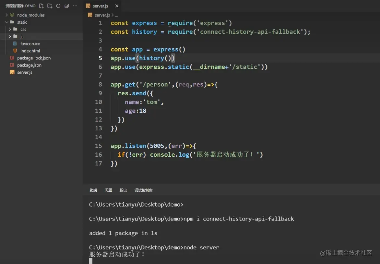Open favicon.ico in the file tree

[x=30, y=44]
